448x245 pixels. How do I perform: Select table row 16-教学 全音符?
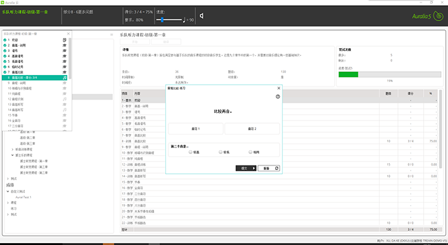click(x=280, y=188)
